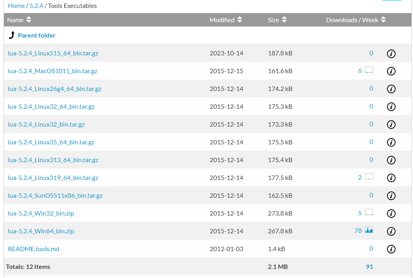Open download stats chart for Win64 zip
The width and height of the screenshot is (413, 278).
click(x=369, y=230)
